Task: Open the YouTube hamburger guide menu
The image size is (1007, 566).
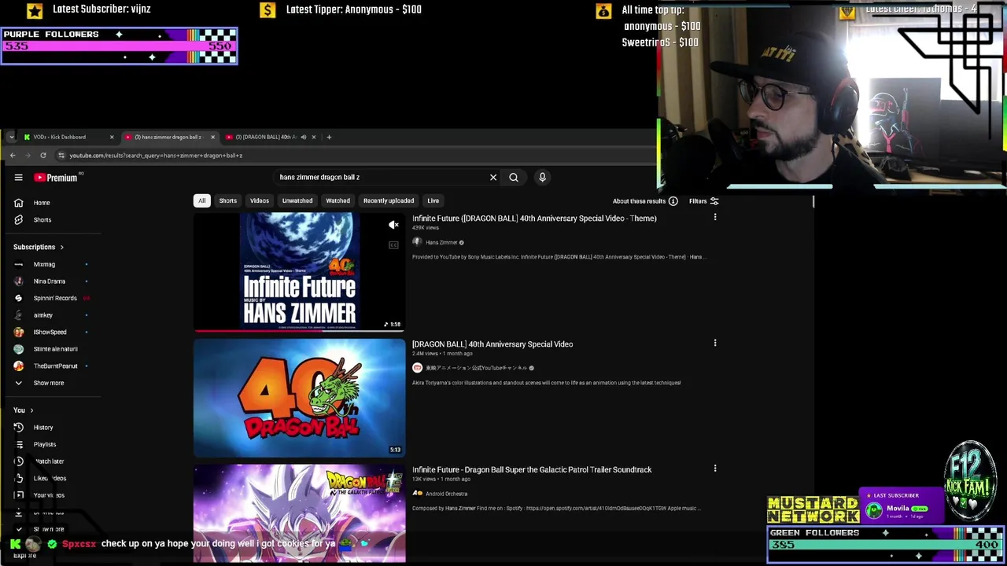Action: (x=18, y=178)
